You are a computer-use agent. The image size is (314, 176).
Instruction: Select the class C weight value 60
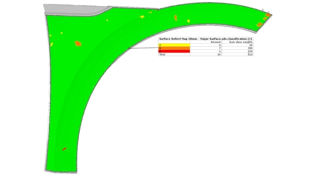(250, 45)
